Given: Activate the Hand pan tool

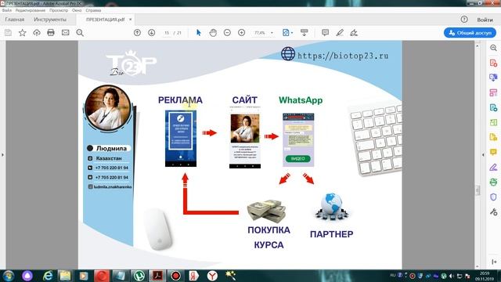Looking at the screenshot, I should coord(213,33).
